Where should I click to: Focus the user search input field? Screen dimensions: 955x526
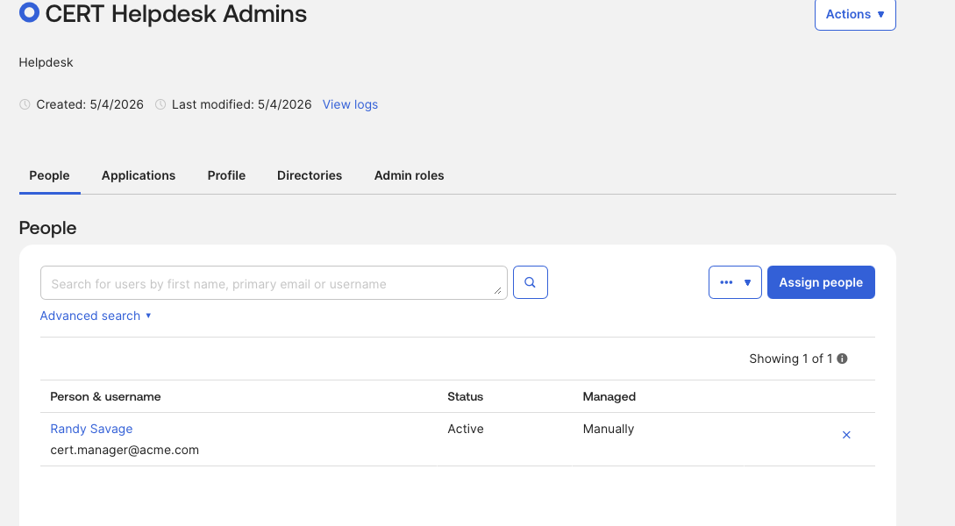[274, 282]
